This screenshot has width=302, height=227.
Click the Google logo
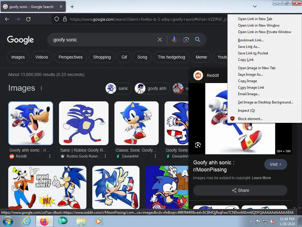20,40
